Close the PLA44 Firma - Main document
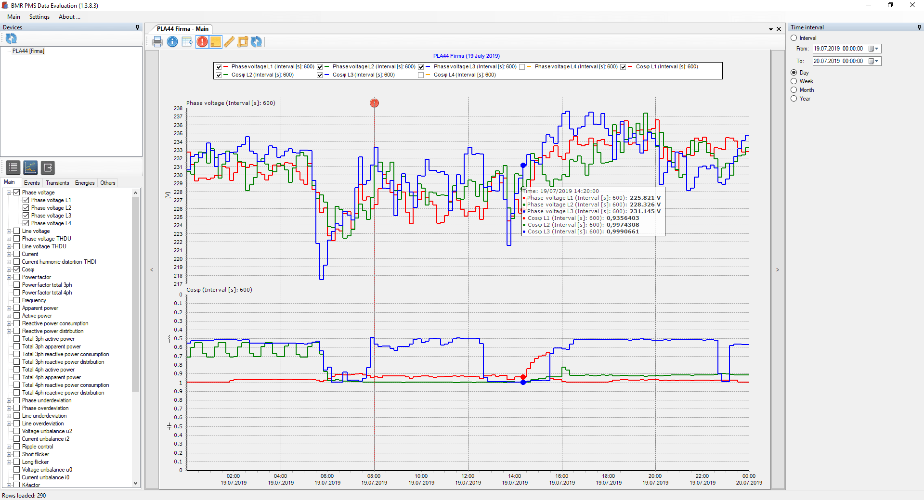924x500 pixels. pyautogui.click(x=779, y=29)
